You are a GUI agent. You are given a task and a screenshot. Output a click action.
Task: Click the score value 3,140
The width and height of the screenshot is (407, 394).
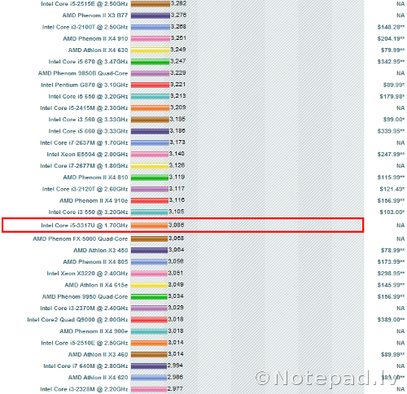(177, 154)
